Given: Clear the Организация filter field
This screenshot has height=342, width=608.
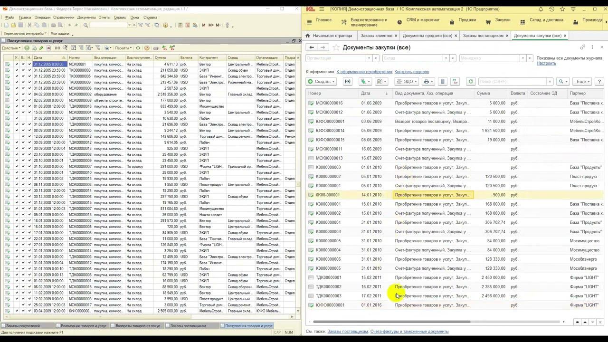Looking at the screenshot, I should coord(376,58).
